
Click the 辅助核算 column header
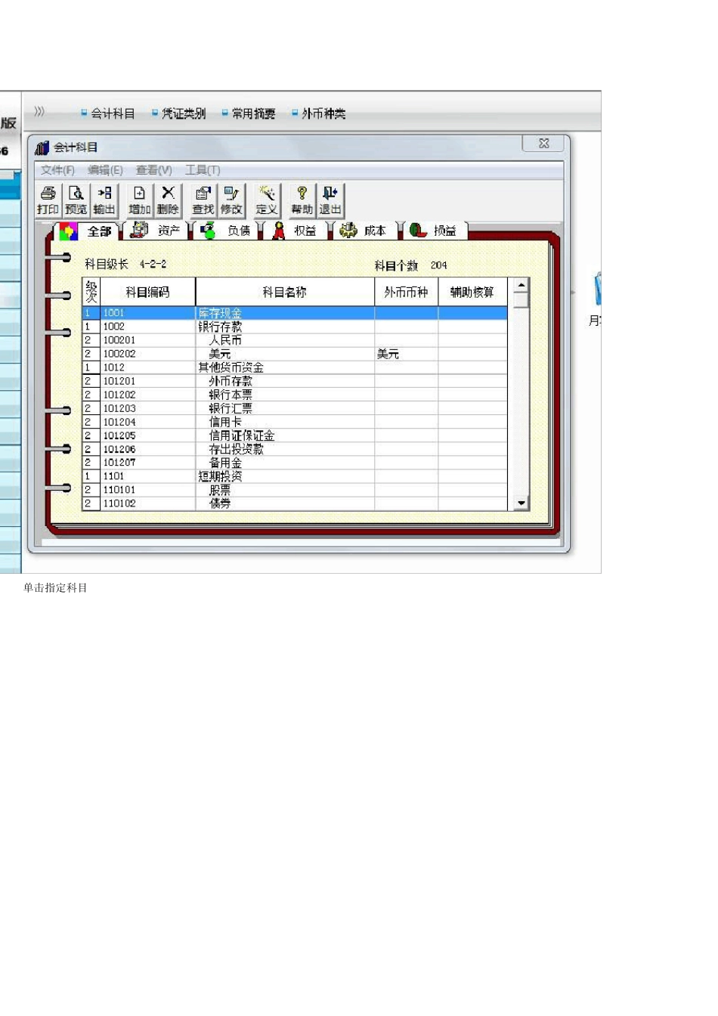[472, 292]
